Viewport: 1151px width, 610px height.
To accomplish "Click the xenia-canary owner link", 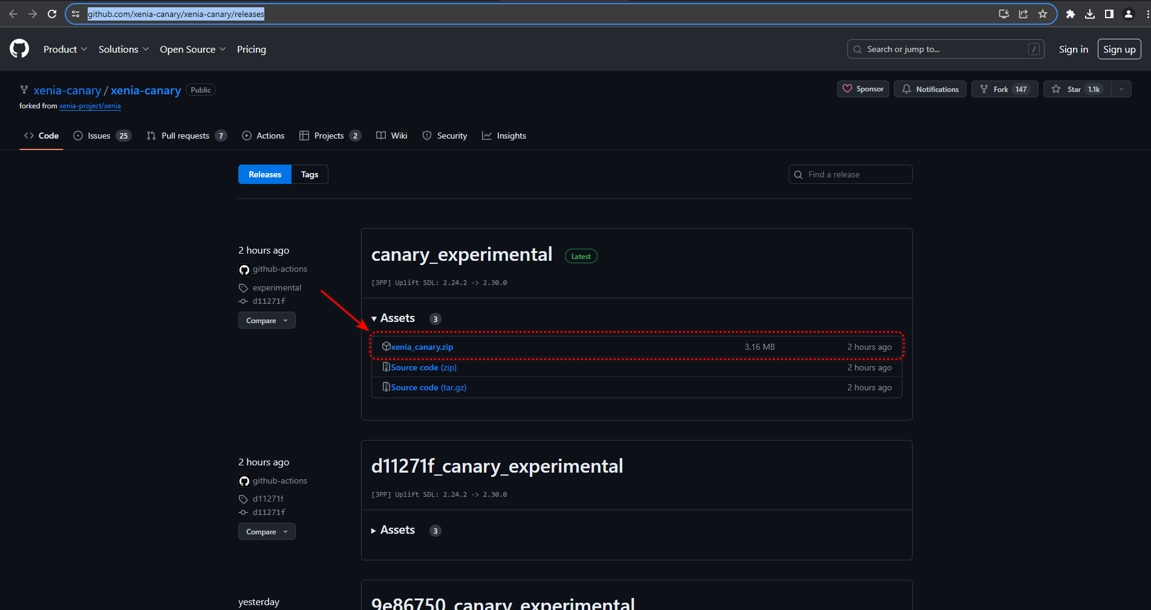I will click(67, 90).
